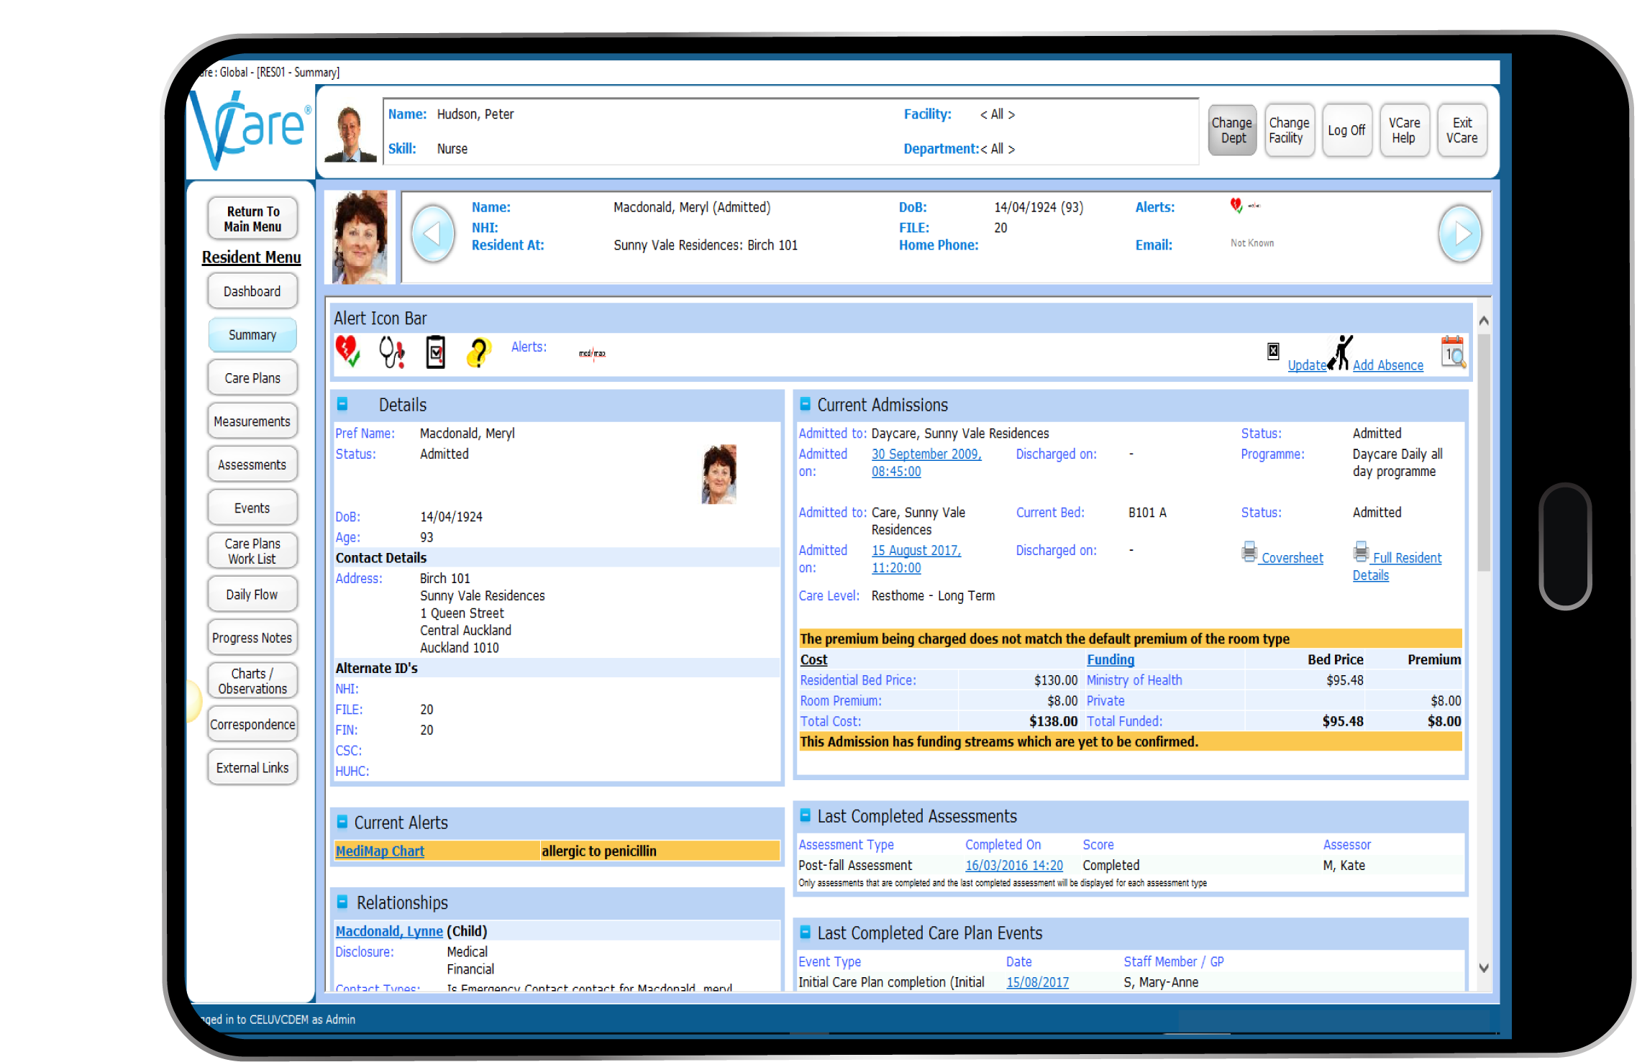Open the MediMap Chart link
This screenshot has height=1062, width=1637.
380,851
